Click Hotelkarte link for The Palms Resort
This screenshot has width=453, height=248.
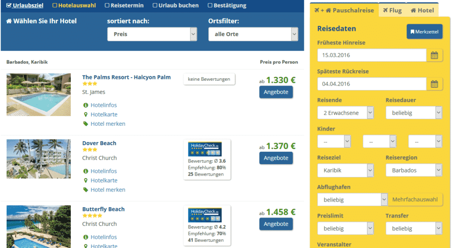coord(104,114)
